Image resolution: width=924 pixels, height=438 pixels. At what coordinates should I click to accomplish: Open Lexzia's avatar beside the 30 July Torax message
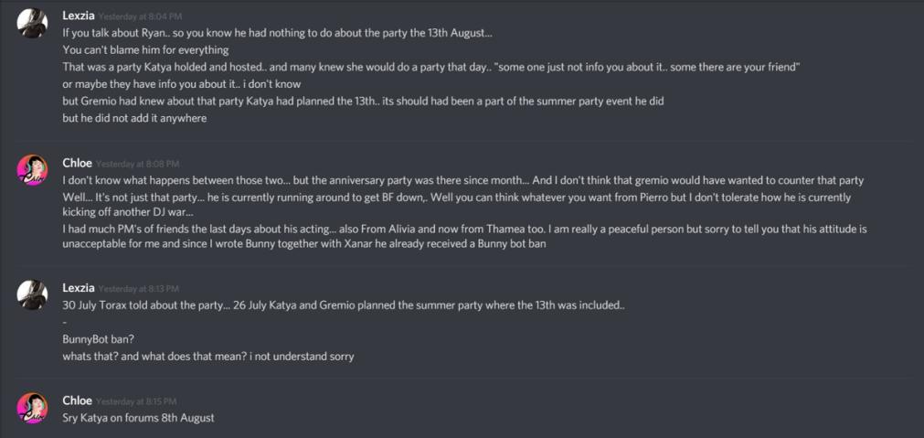[x=32, y=294]
